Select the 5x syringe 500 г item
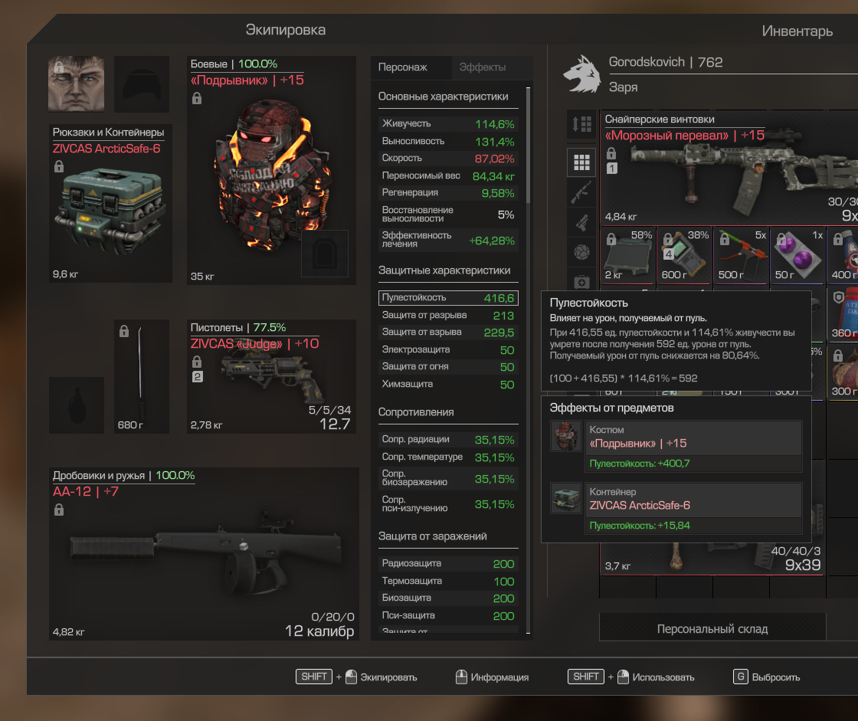The width and height of the screenshot is (858, 721). [x=742, y=255]
